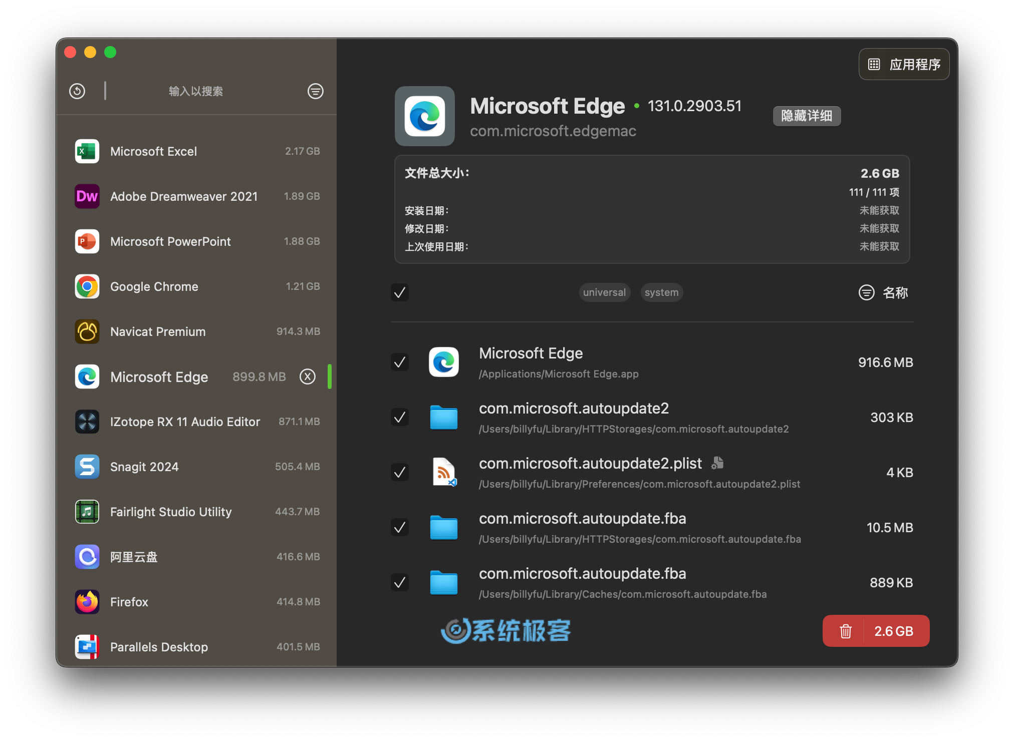This screenshot has height=741, width=1014.
Task: Select iZotope RX 11 Audio Editor icon
Action: (x=87, y=422)
